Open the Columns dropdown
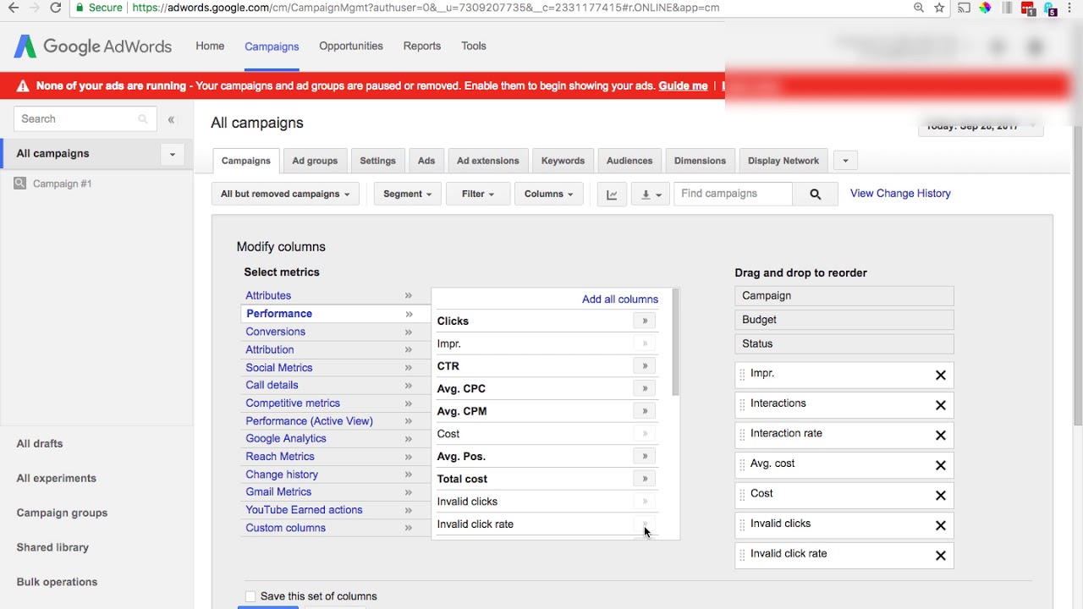 (x=548, y=194)
